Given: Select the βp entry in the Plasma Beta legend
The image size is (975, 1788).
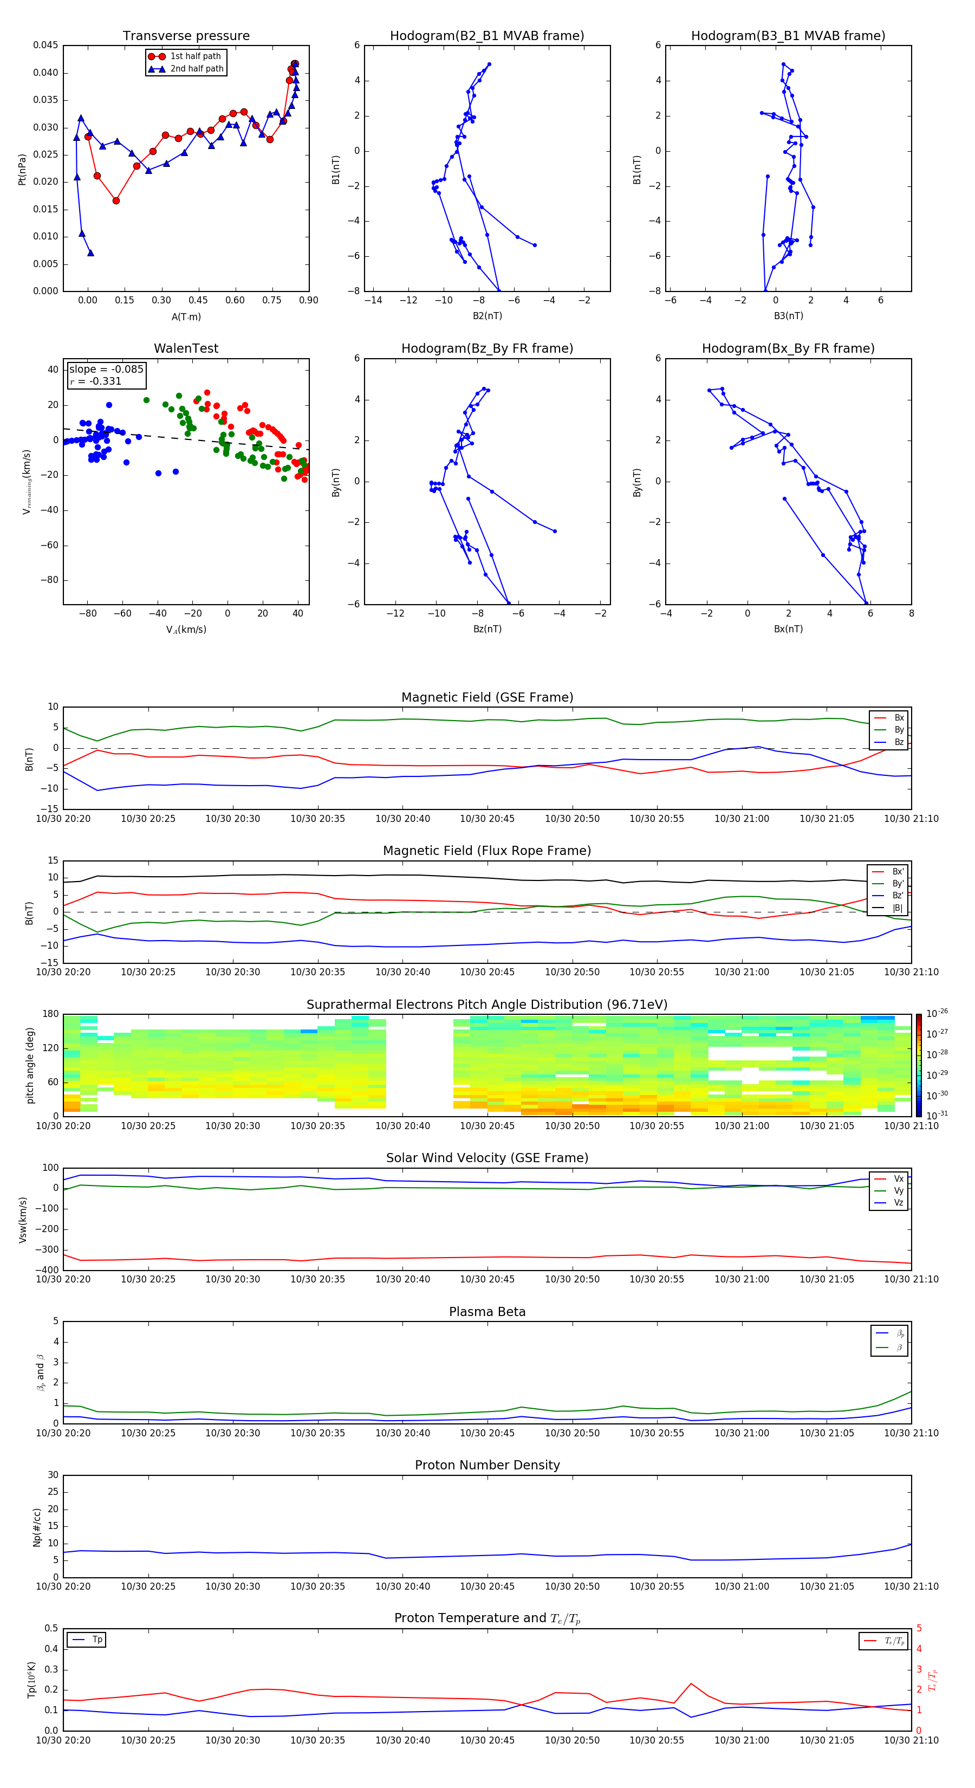Looking at the screenshot, I should [889, 1333].
